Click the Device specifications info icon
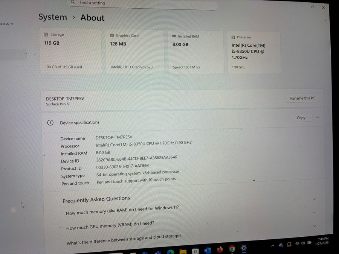 click(x=50, y=123)
